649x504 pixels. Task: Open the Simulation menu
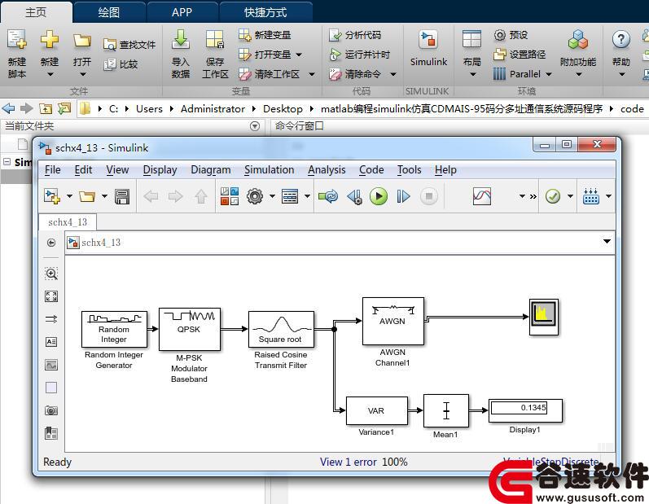pyautogui.click(x=269, y=169)
